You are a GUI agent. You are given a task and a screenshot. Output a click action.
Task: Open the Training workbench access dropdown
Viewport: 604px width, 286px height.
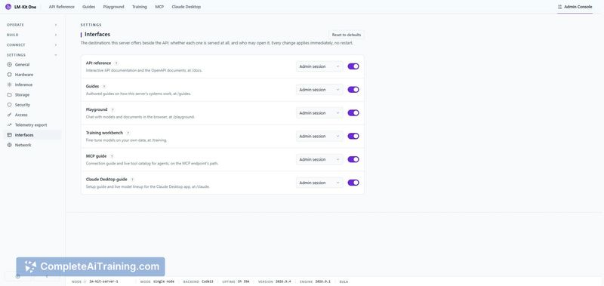click(x=319, y=137)
